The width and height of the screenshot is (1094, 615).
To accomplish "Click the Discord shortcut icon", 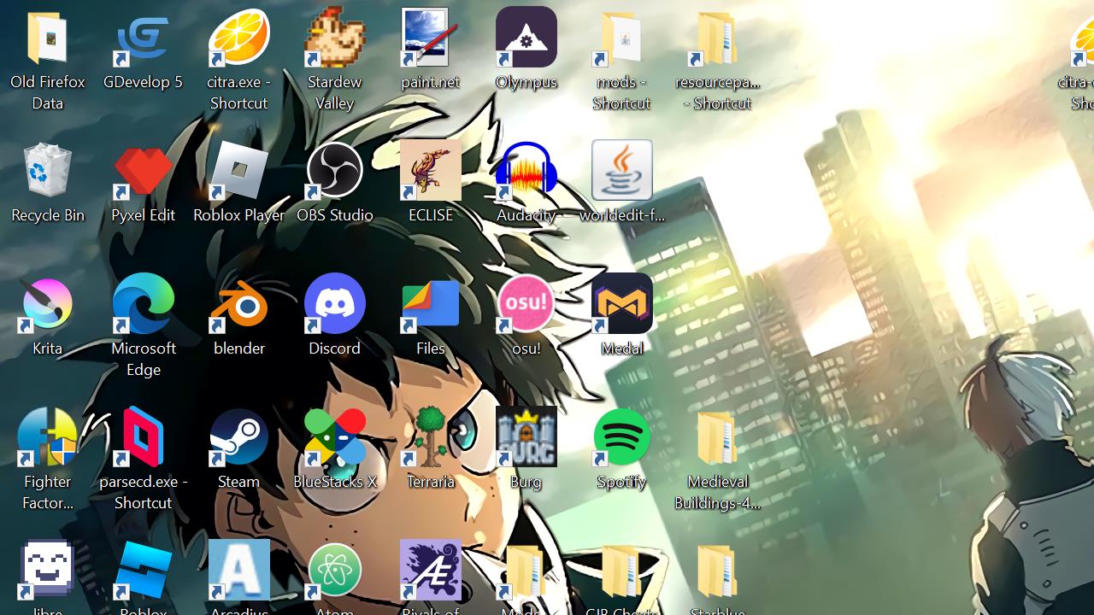I will 335,305.
